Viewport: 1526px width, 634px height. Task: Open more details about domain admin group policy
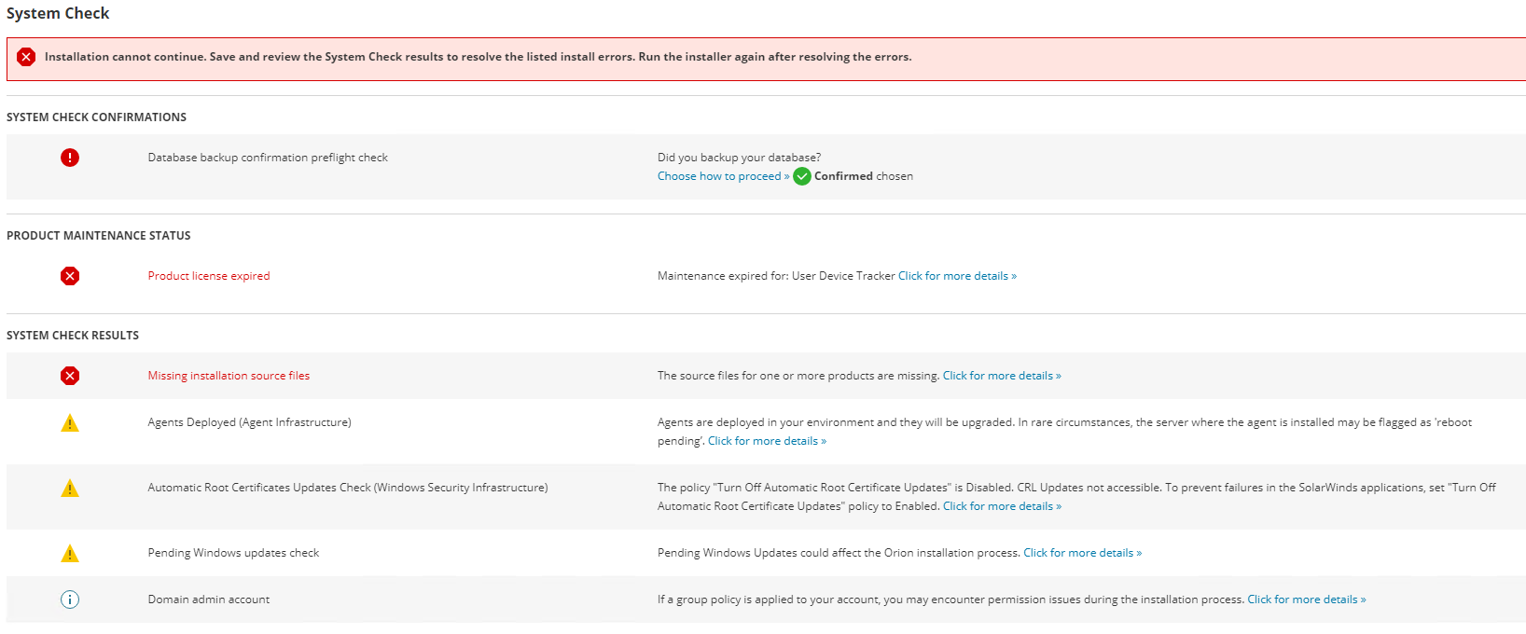click(x=1306, y=600)
